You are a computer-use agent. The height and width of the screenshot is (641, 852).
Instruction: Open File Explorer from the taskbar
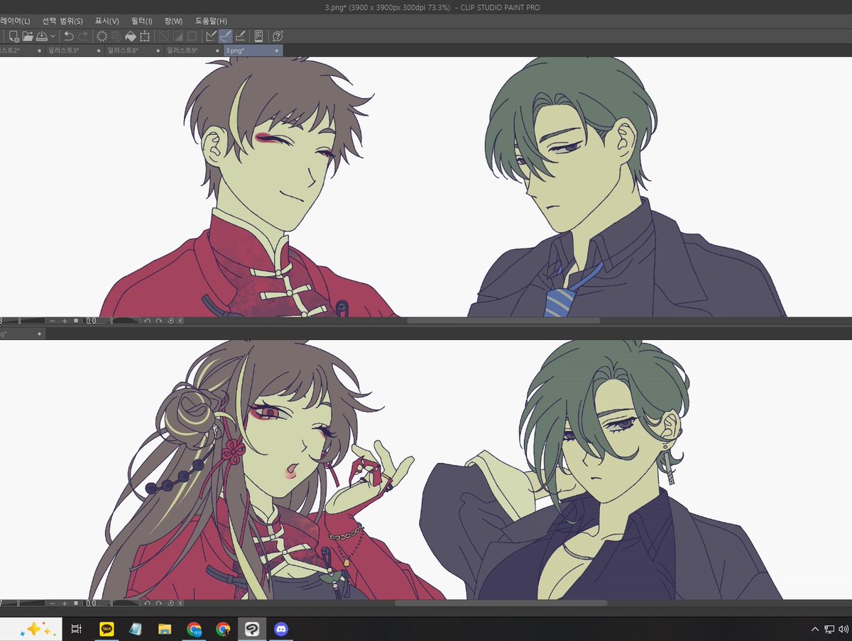tap(165, 629)
